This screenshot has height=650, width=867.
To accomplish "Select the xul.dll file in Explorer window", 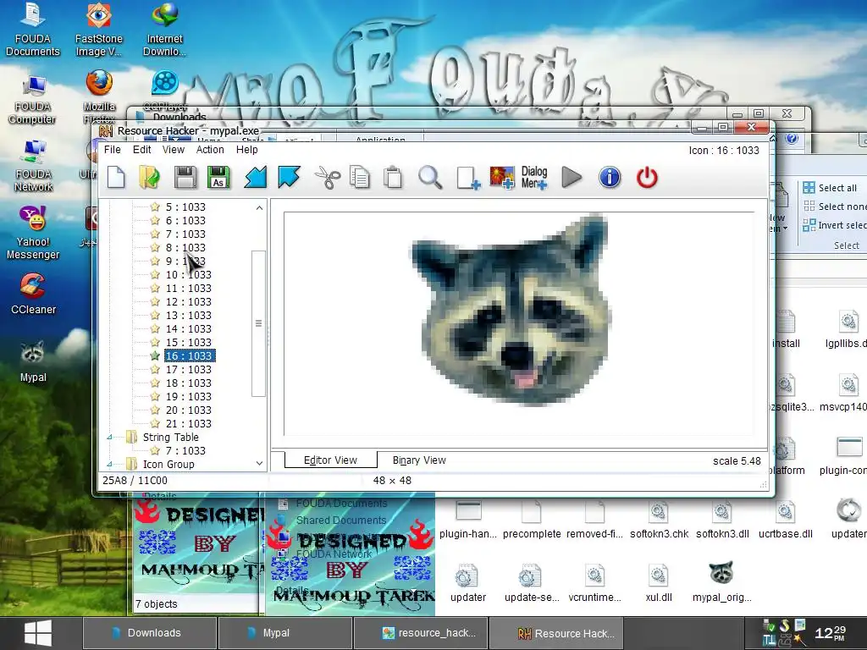I will click(659, 582).
